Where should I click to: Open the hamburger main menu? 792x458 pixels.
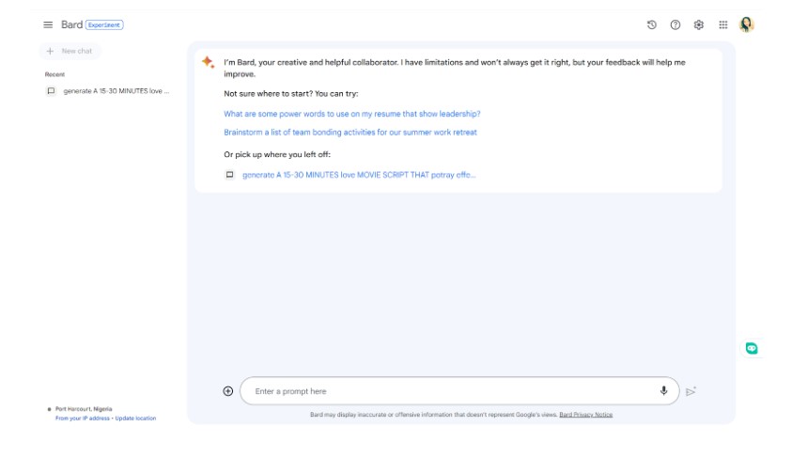tap(47, 24)
